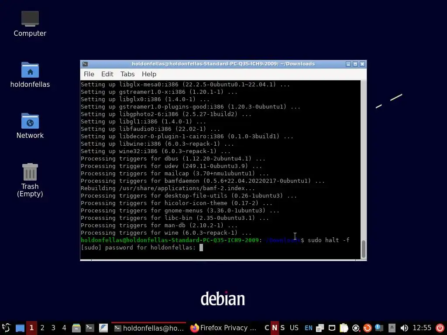Click the terminal vertical scrollbar handle
This screenshot has width=447, height=335.
click(364, 249)
